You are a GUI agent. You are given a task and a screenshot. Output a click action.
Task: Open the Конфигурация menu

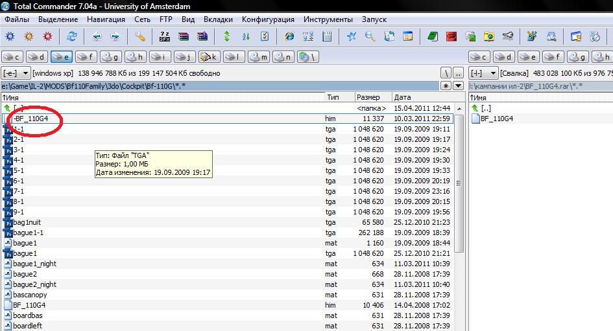pyautogui.click(x=268, y=19)
